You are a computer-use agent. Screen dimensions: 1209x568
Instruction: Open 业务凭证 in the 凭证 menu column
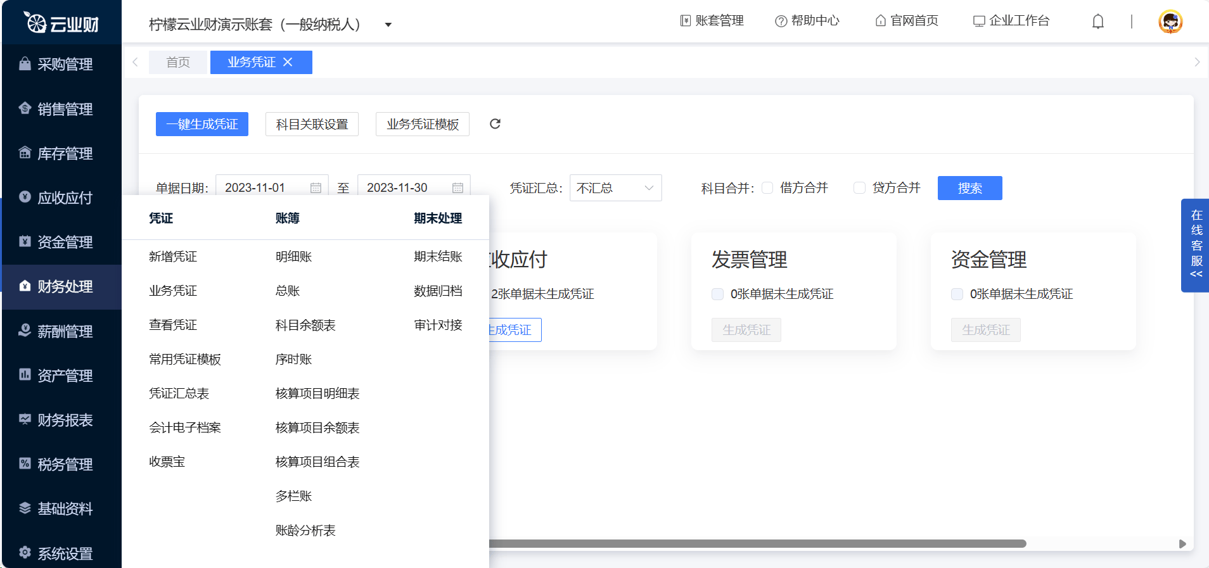pos(173,291)
